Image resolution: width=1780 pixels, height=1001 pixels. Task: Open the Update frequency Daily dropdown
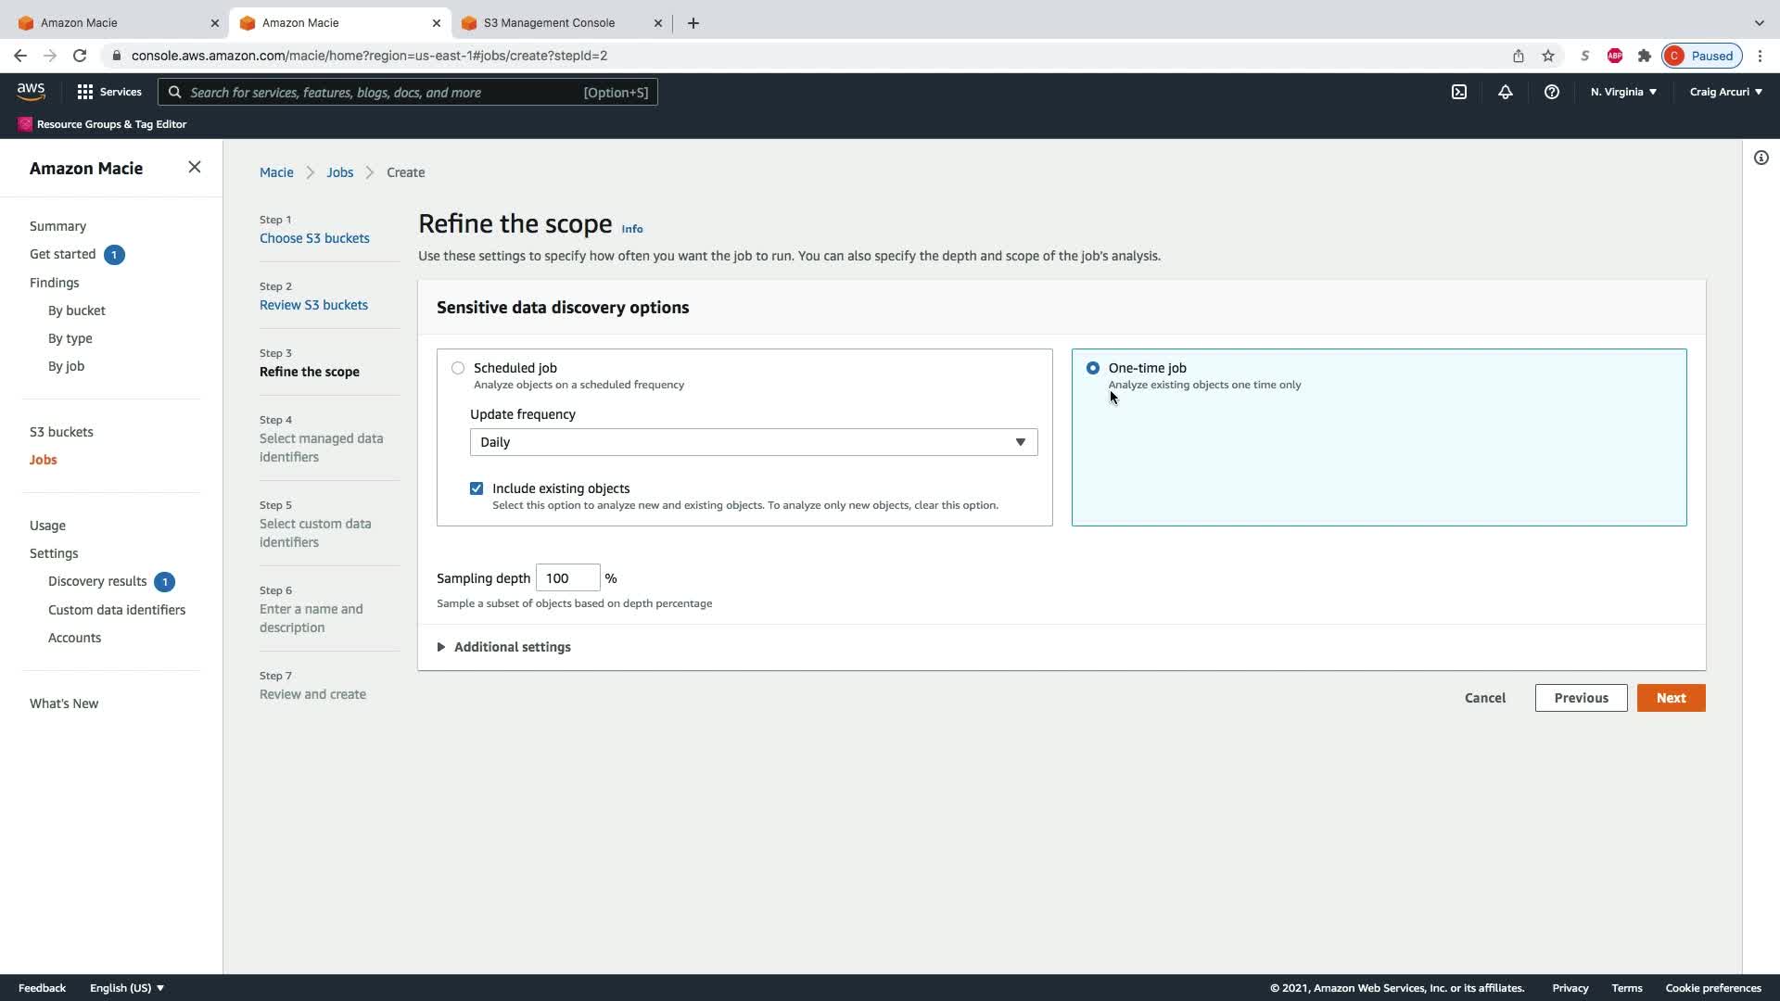click(753, 442)
